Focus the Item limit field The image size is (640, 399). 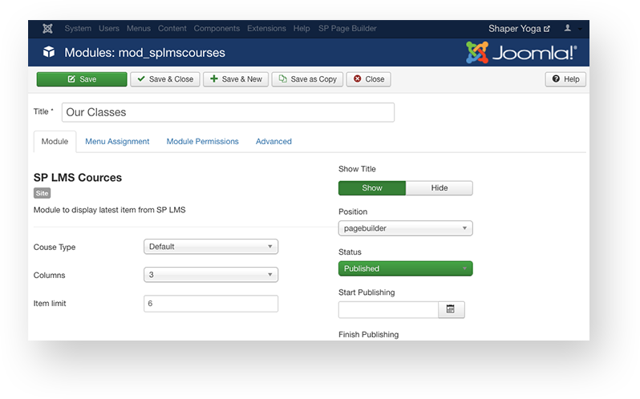211,304
